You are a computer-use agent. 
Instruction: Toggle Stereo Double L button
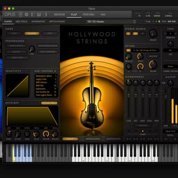point(128,34)
